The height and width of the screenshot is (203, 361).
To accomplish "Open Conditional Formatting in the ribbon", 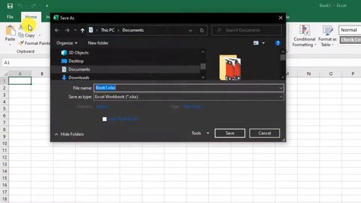I will coord(305,36).
